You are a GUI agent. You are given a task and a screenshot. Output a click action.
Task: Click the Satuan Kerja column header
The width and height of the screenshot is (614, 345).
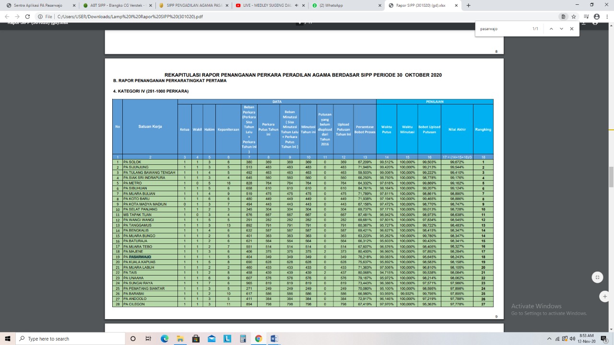coord(150,126)
